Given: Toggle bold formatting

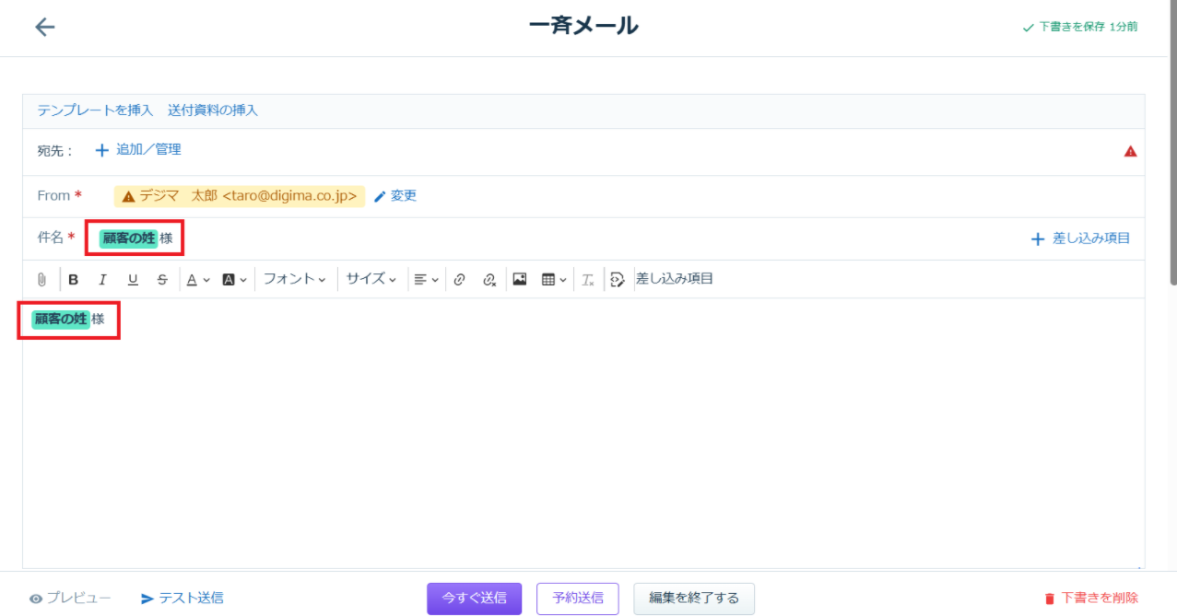Looking at the screenshot, I should 74,280.
